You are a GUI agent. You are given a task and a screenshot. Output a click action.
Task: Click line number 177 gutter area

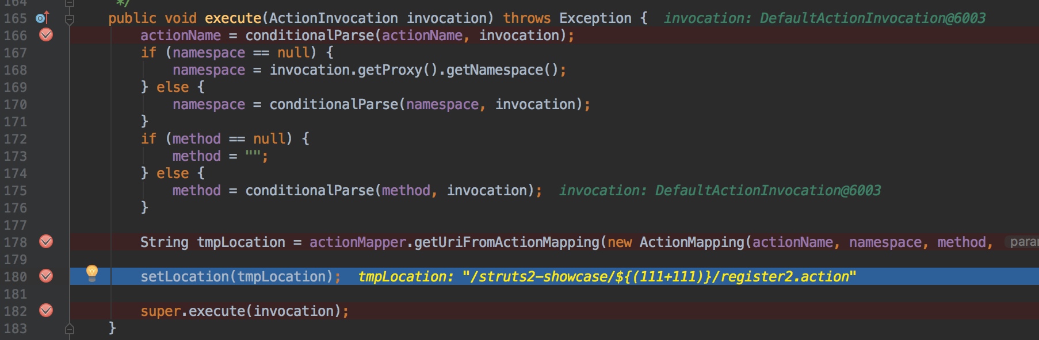pyautogui.click(x=15, y=225)
